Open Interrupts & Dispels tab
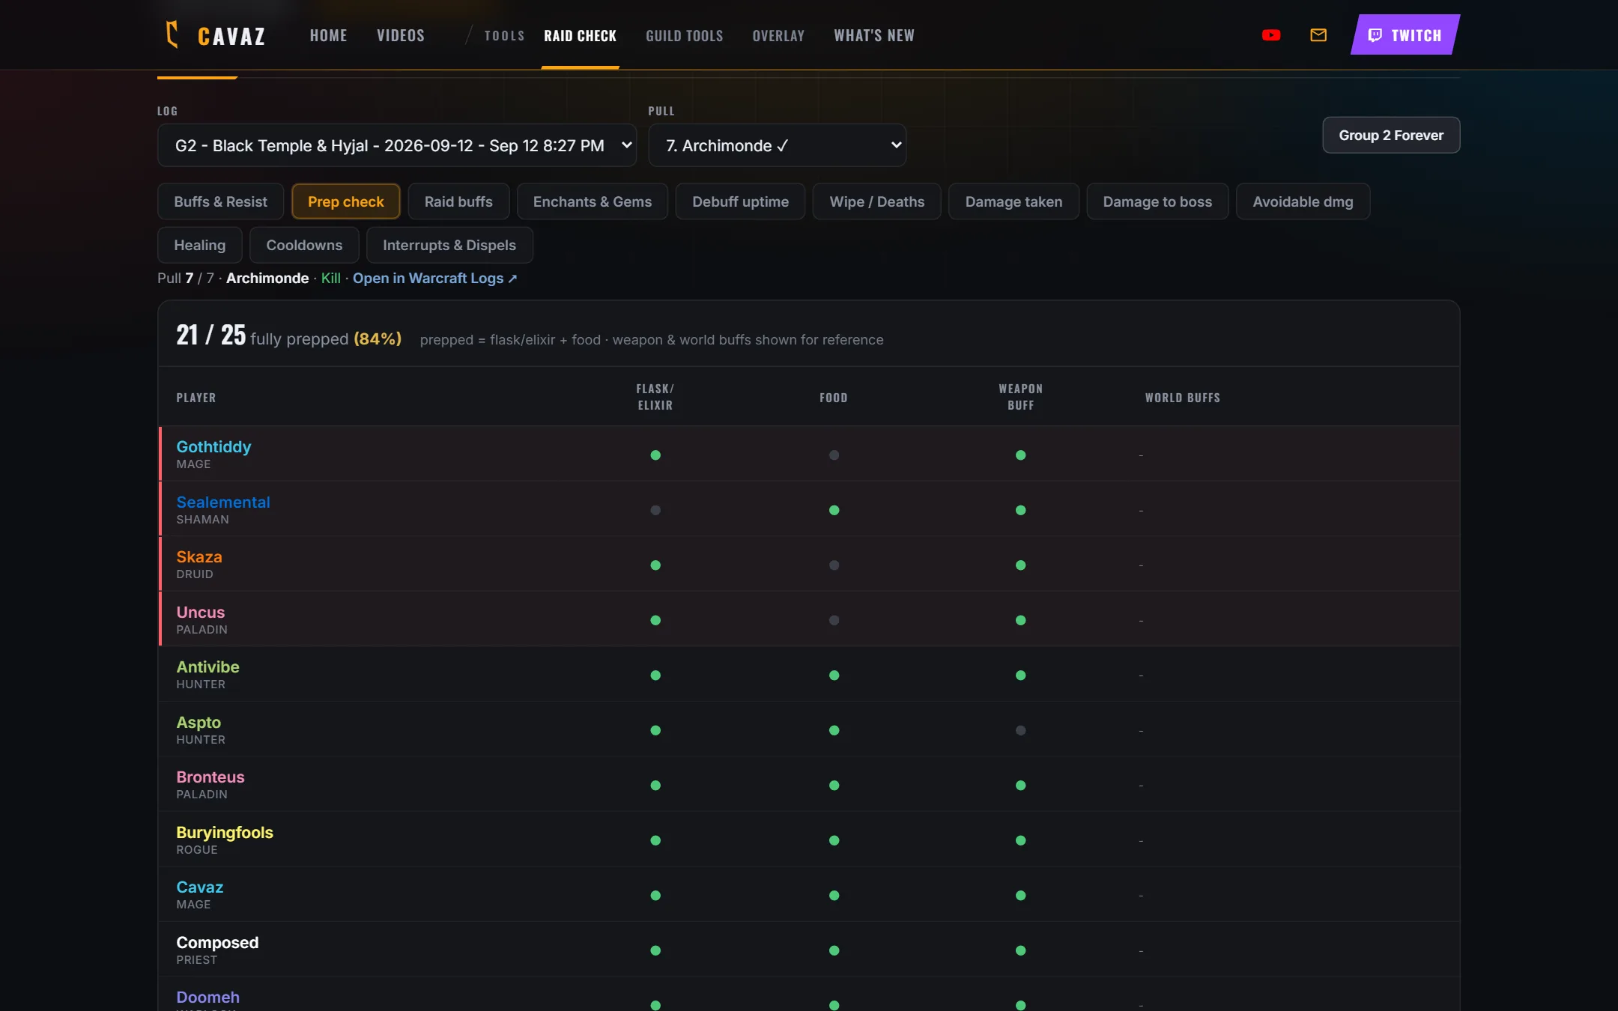 pyautogui.click(x=449, y=245)
